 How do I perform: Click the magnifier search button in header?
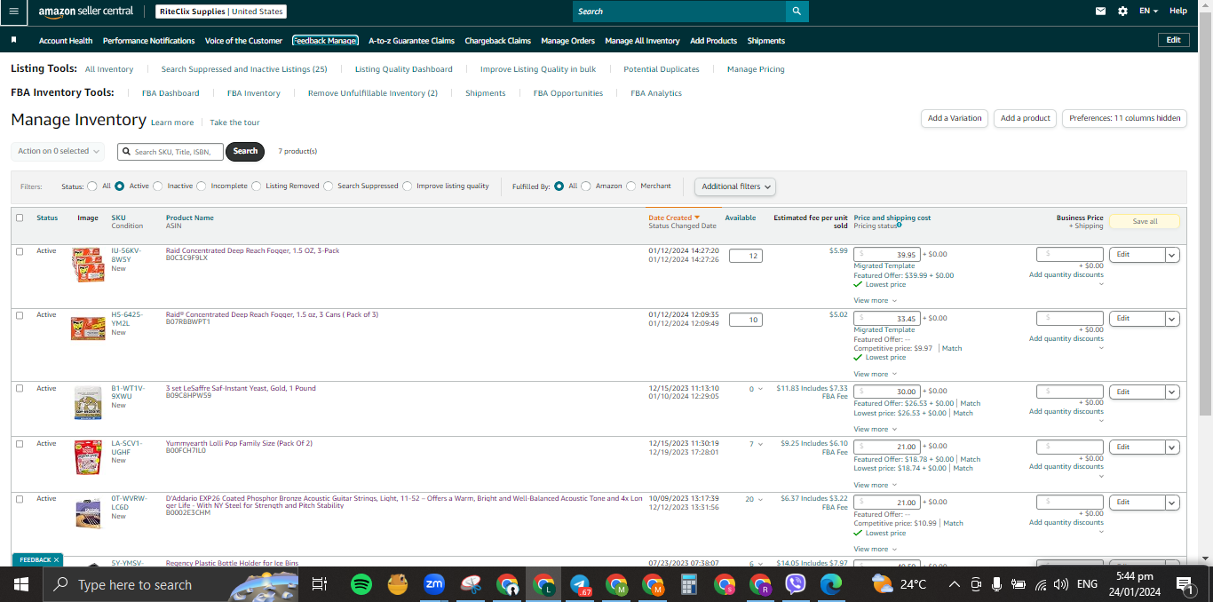click(x=797, y=12)
